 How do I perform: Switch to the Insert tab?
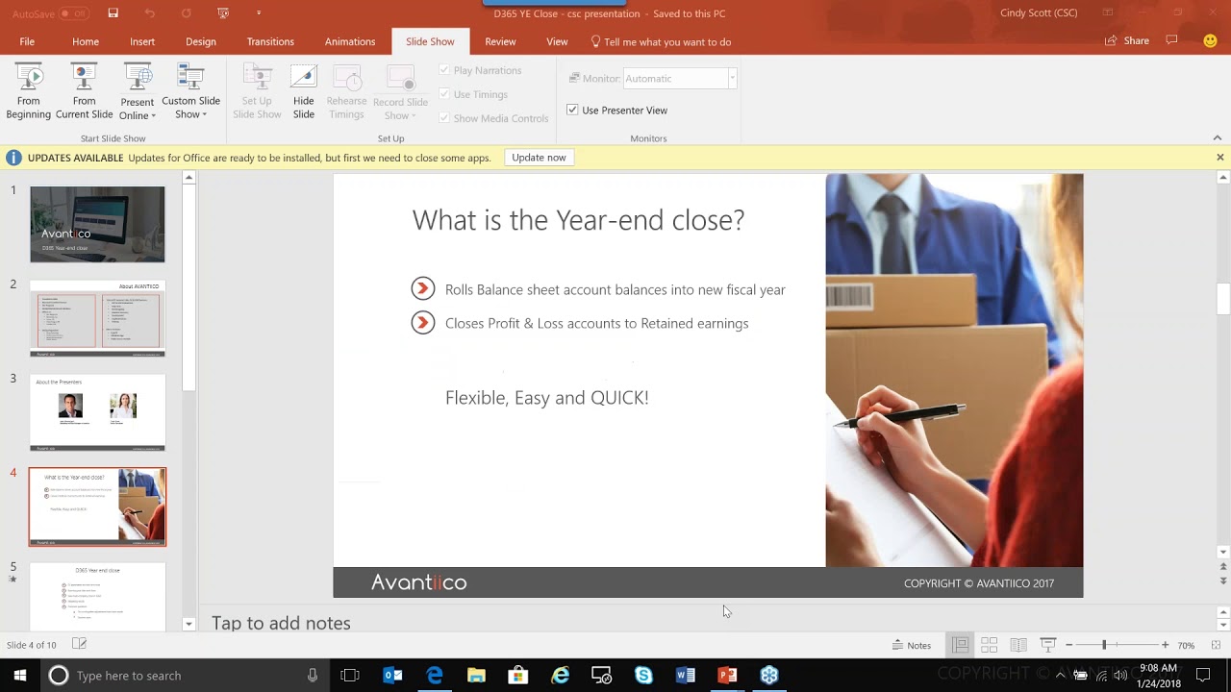[x=142, y=41]
